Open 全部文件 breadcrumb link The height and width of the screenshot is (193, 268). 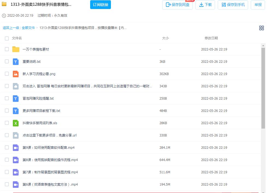coord(28,28)
